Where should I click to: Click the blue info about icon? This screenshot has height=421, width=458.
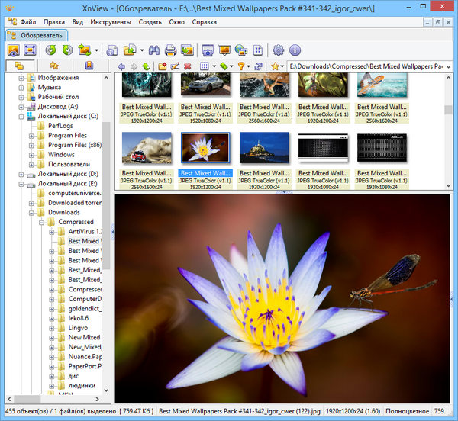tap(295, 50)
